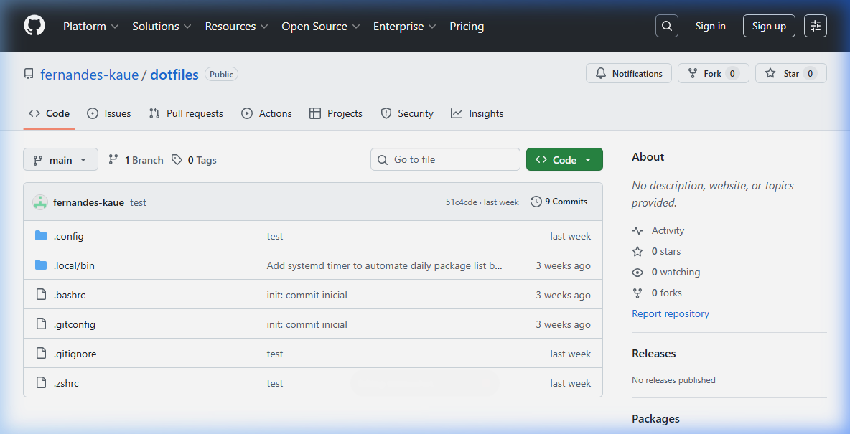This screenshot has height=434, width=850.
Task: Expand the Platform navigation menu
Action: point(90,26)
